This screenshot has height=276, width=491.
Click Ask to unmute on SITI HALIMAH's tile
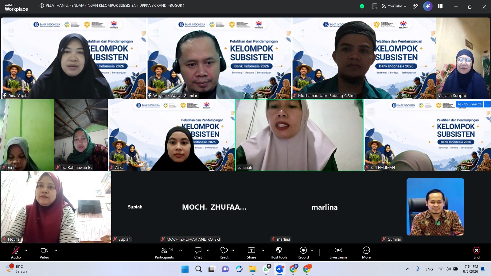click(x=470, y=104)
